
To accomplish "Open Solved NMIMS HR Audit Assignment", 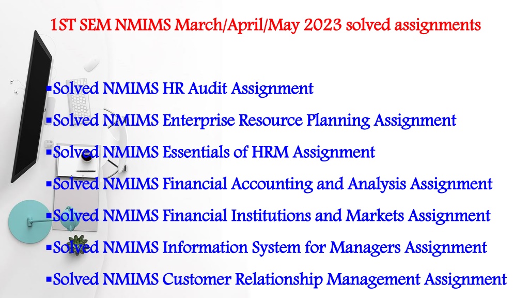I will (183, 89).
